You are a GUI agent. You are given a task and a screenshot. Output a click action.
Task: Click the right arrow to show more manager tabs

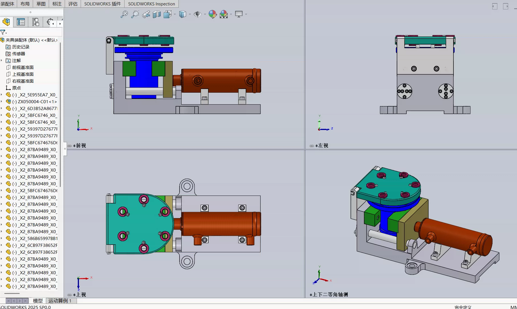click(x=60, y=24)
